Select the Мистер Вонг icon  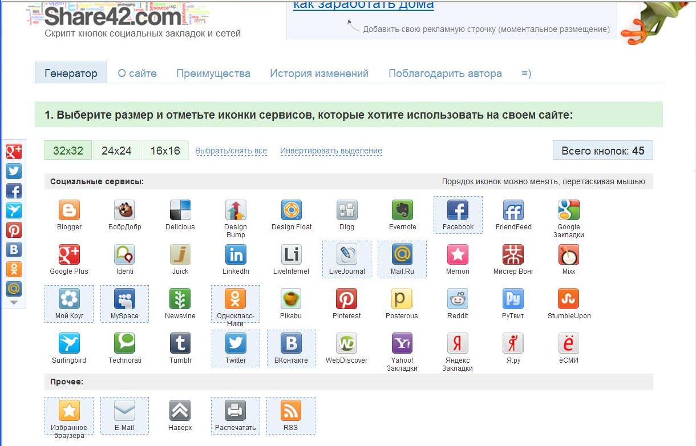513,254
